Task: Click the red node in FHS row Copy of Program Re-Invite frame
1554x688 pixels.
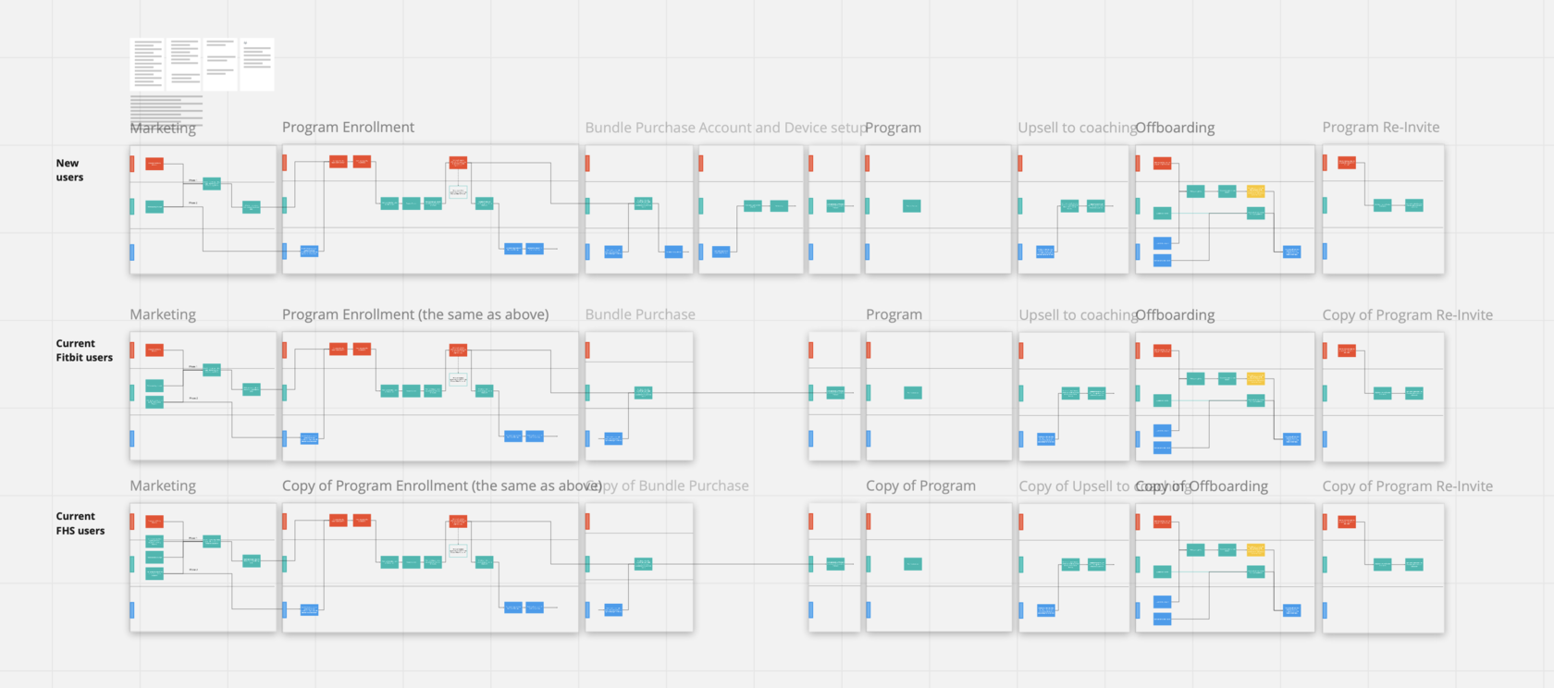Action: pos(1347,522)
